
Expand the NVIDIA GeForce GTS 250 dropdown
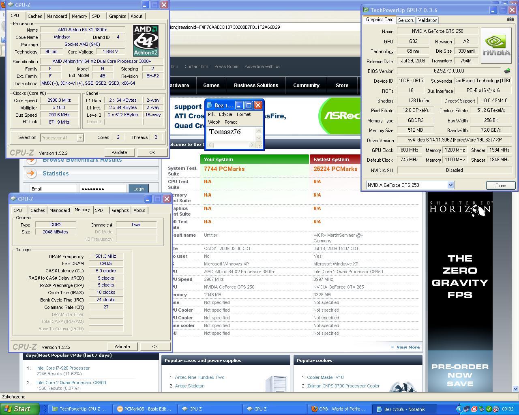(450, 185)
